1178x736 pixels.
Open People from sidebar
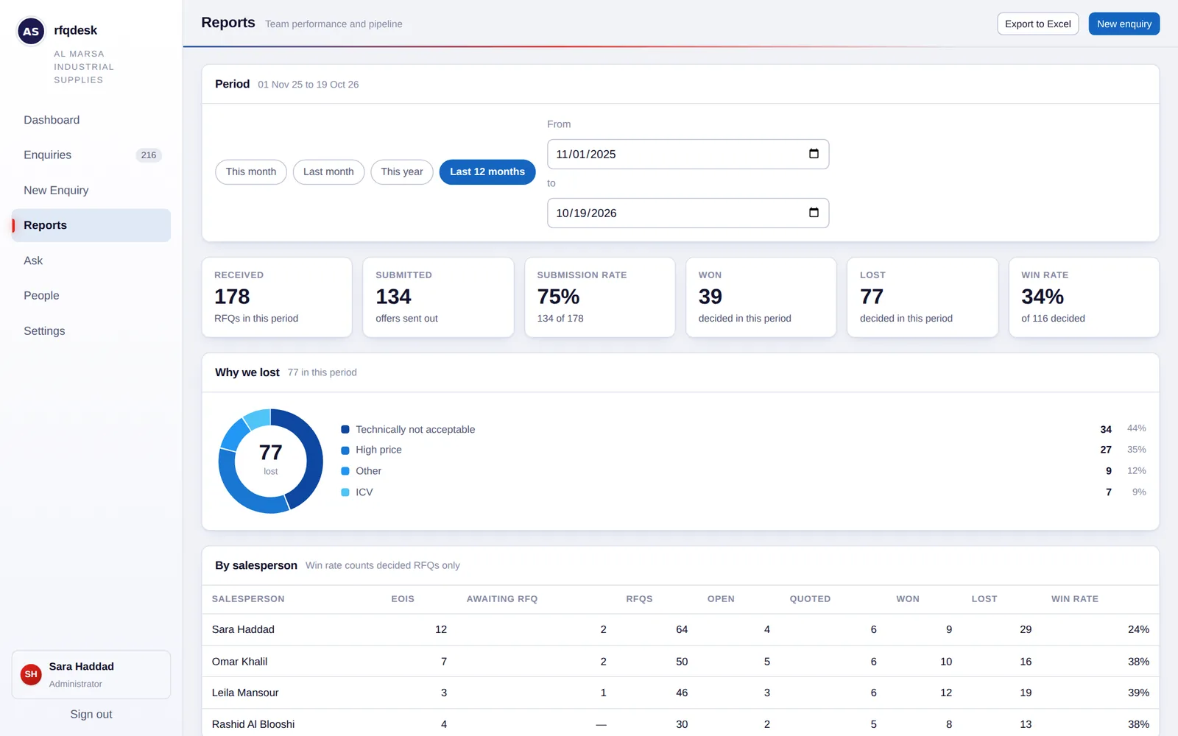(x=91, y=296)
